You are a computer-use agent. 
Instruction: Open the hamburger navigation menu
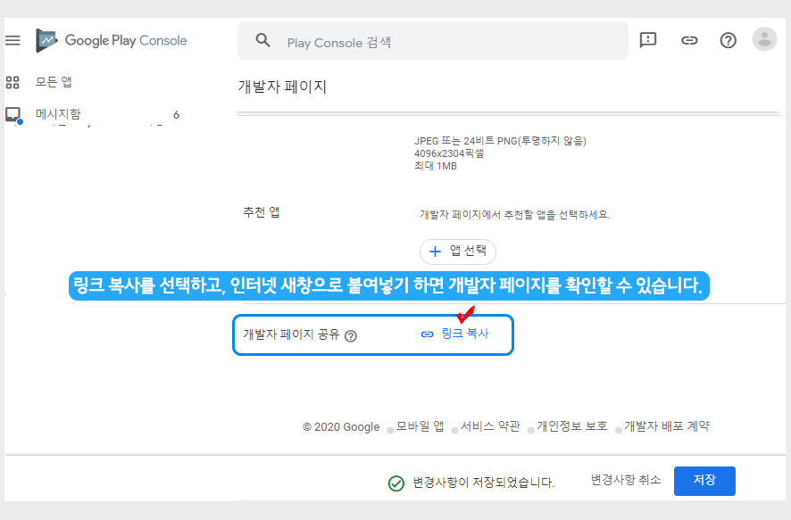click(x=12, y=40)
